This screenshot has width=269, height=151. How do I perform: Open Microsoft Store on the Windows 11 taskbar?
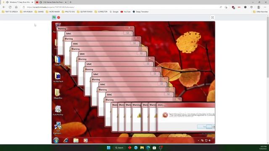coord(154,148)
